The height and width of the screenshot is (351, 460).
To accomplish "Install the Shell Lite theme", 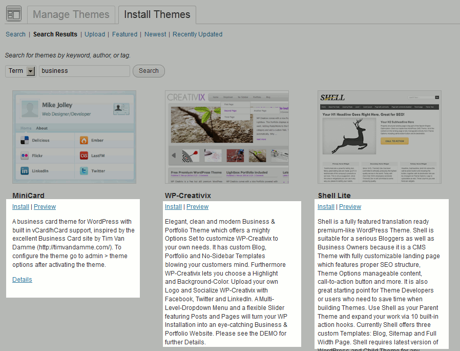I will pyautogui.click(x=326, y=207).
